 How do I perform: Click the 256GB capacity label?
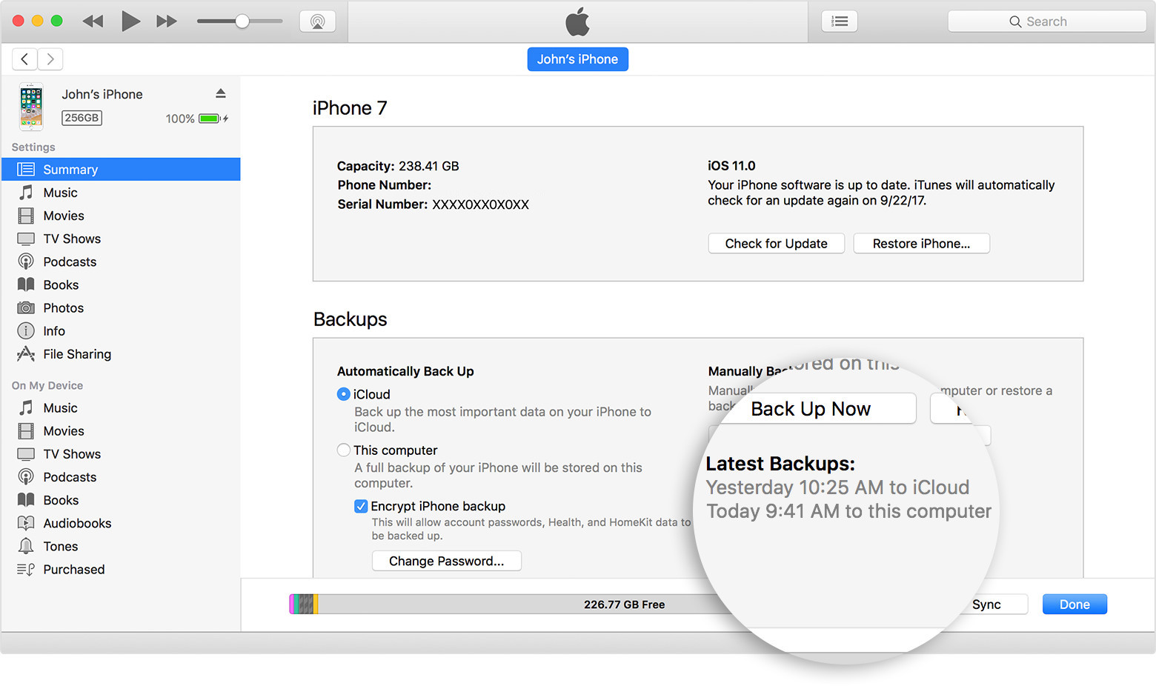coord(82,118)
